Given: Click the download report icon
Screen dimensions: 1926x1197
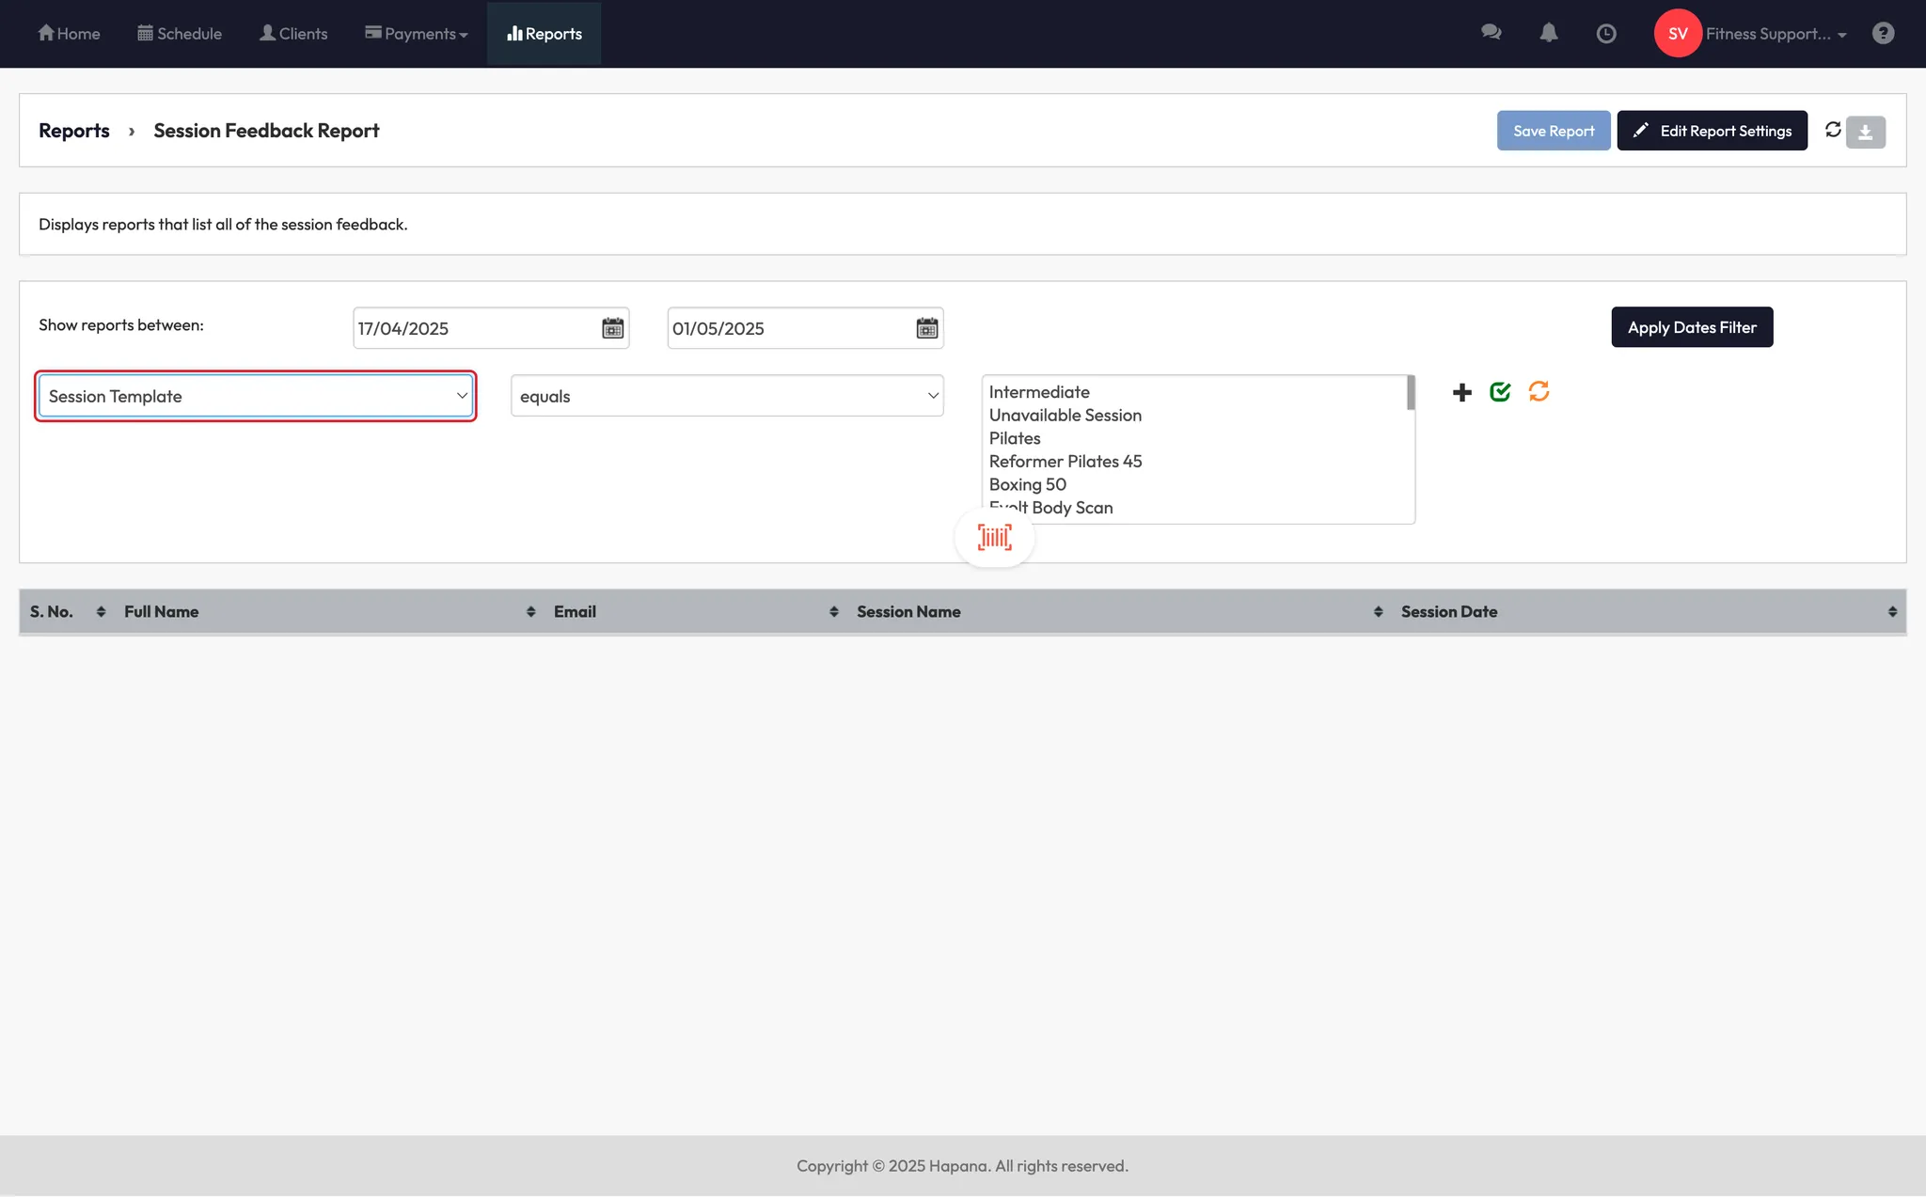Looking at the screenshot, I should 1865,132.
